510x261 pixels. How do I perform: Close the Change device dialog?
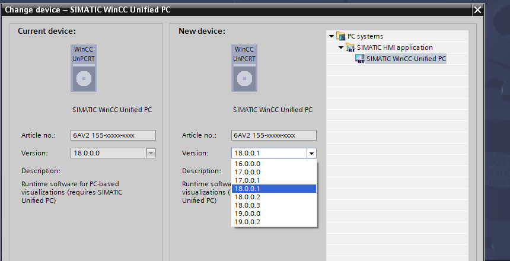point(477,10)
